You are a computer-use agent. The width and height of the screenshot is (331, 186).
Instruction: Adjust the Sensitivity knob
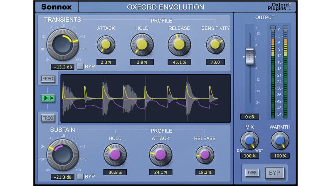pos(216,44)
